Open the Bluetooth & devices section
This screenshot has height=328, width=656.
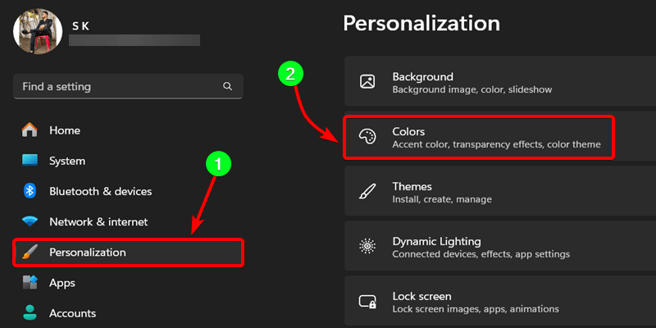[x=100, y=191]
